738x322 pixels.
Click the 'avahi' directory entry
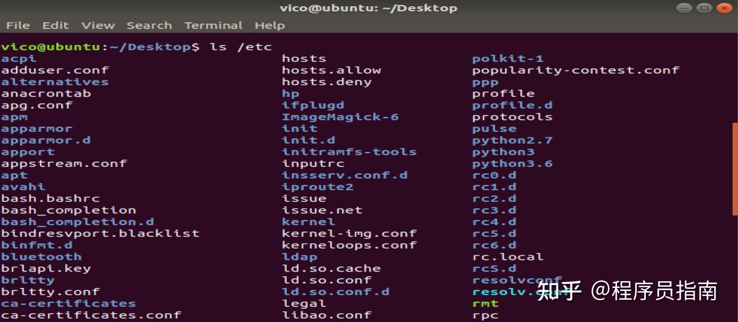24,187
